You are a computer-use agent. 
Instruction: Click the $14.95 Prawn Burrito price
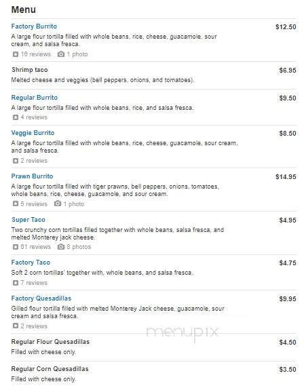click(286, 176)
